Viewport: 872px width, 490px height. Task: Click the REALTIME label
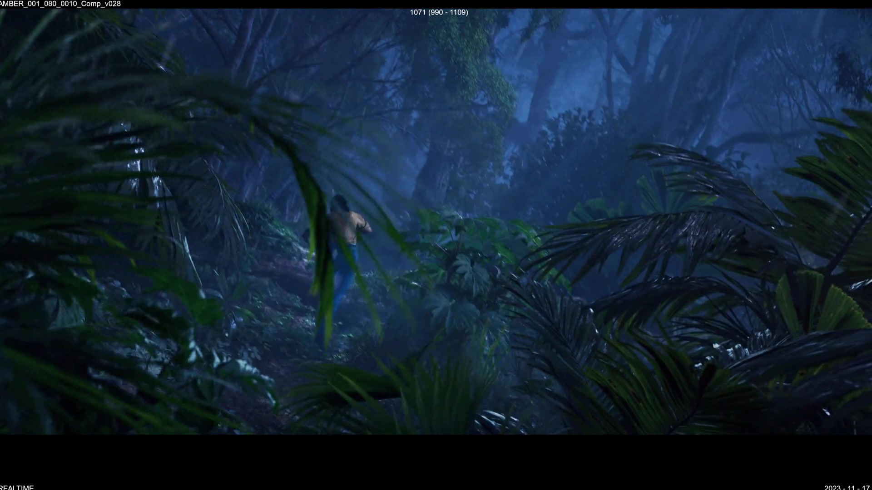[17, 487]
